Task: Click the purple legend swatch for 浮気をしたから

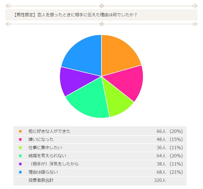Action: click(20, 164)
